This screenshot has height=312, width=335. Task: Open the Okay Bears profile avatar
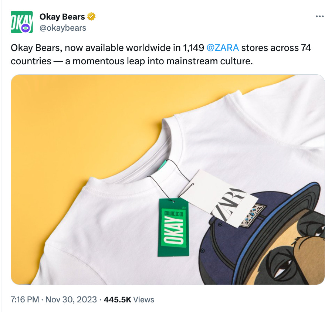[22, 22]
